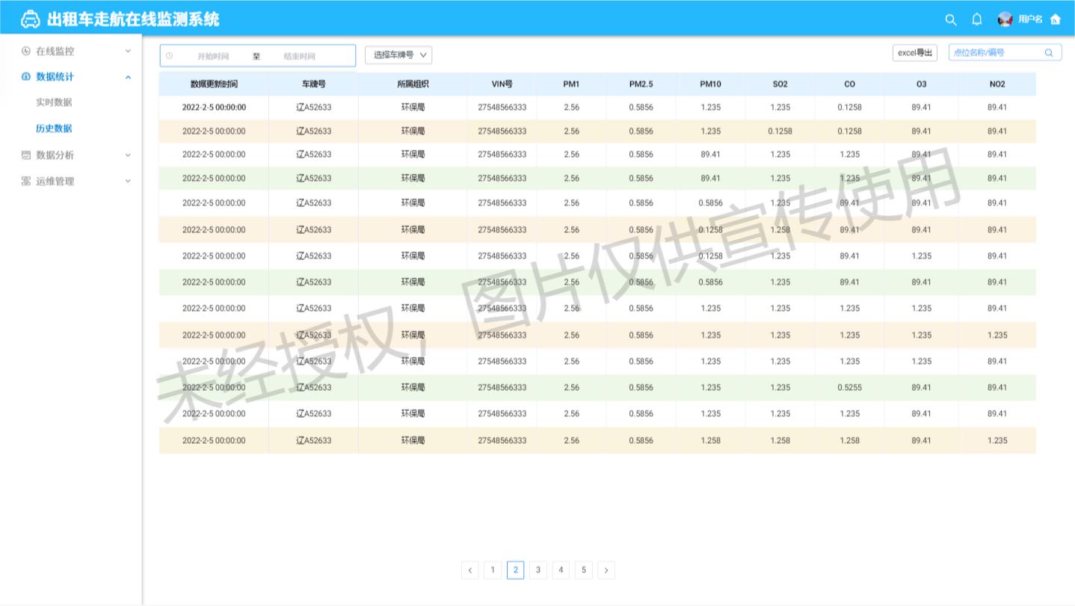Click the 在线监控 sidebar icon
The image size is (1075, 606).
[x=26, y=51]
